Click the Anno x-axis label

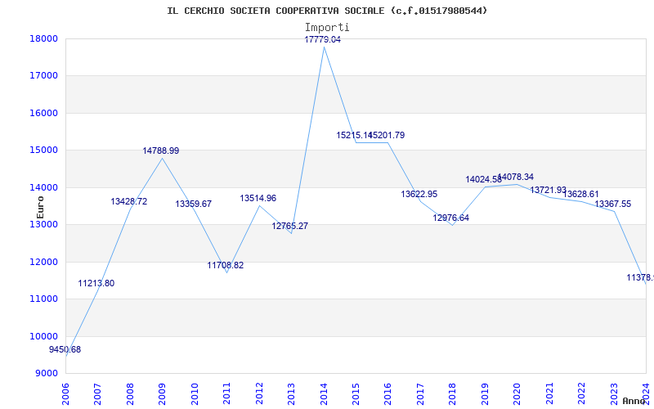pos(634,401)
